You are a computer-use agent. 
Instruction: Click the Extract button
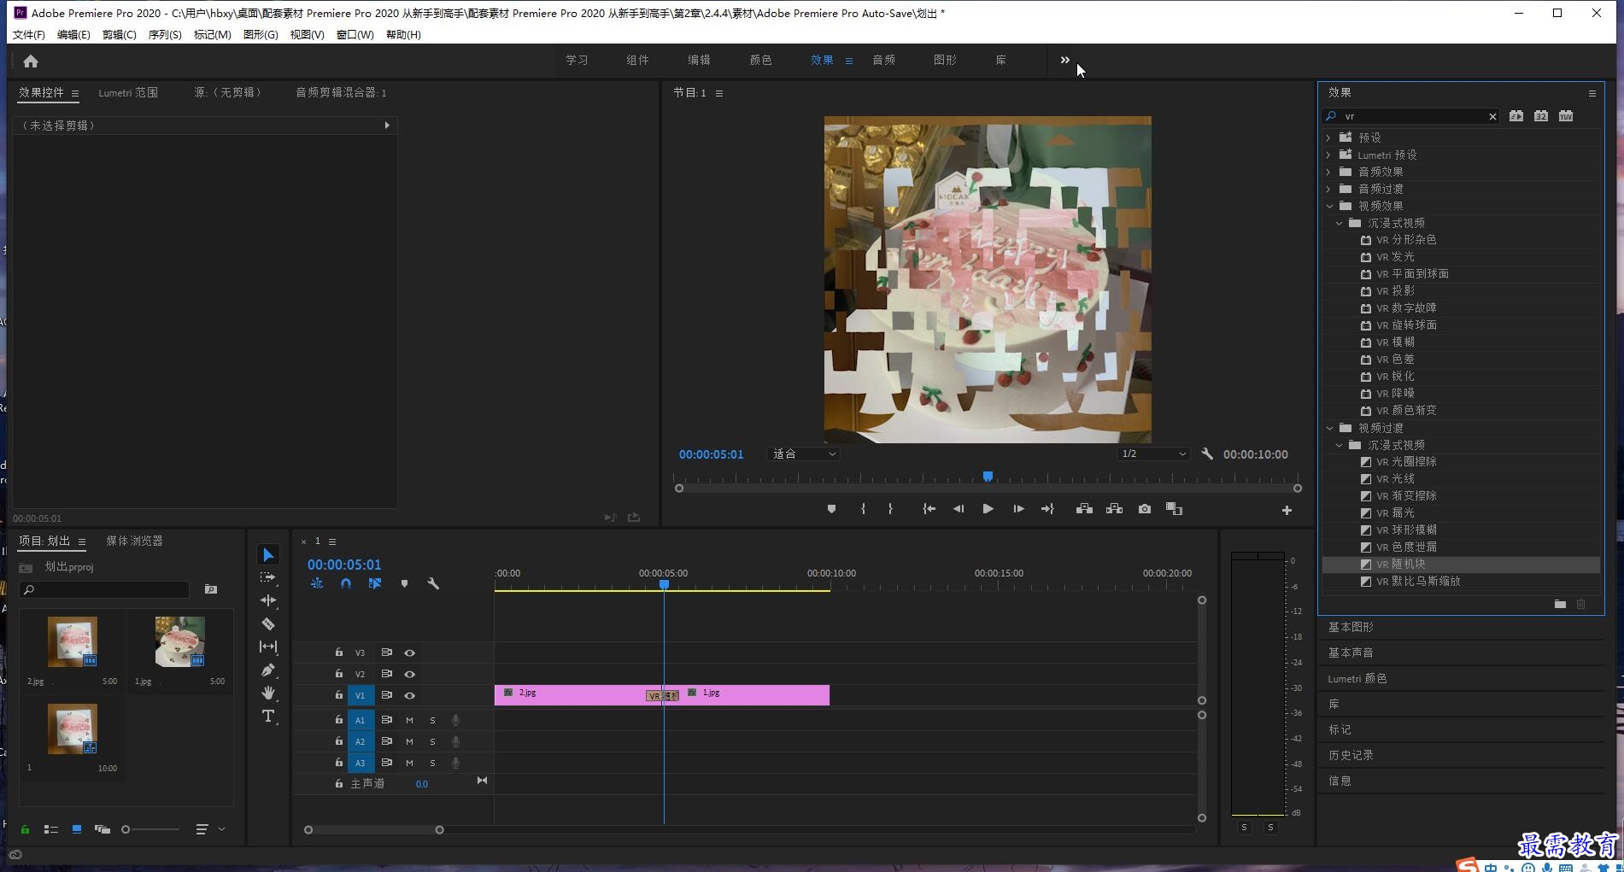[x=1114, y=509]
